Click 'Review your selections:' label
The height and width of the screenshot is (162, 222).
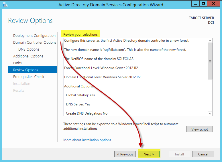coord(81,35)
